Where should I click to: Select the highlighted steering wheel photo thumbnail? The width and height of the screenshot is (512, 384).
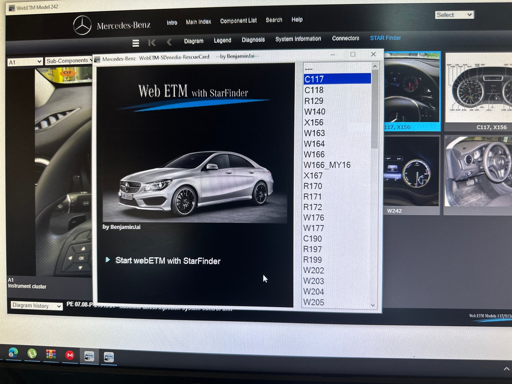coord(412,91)
